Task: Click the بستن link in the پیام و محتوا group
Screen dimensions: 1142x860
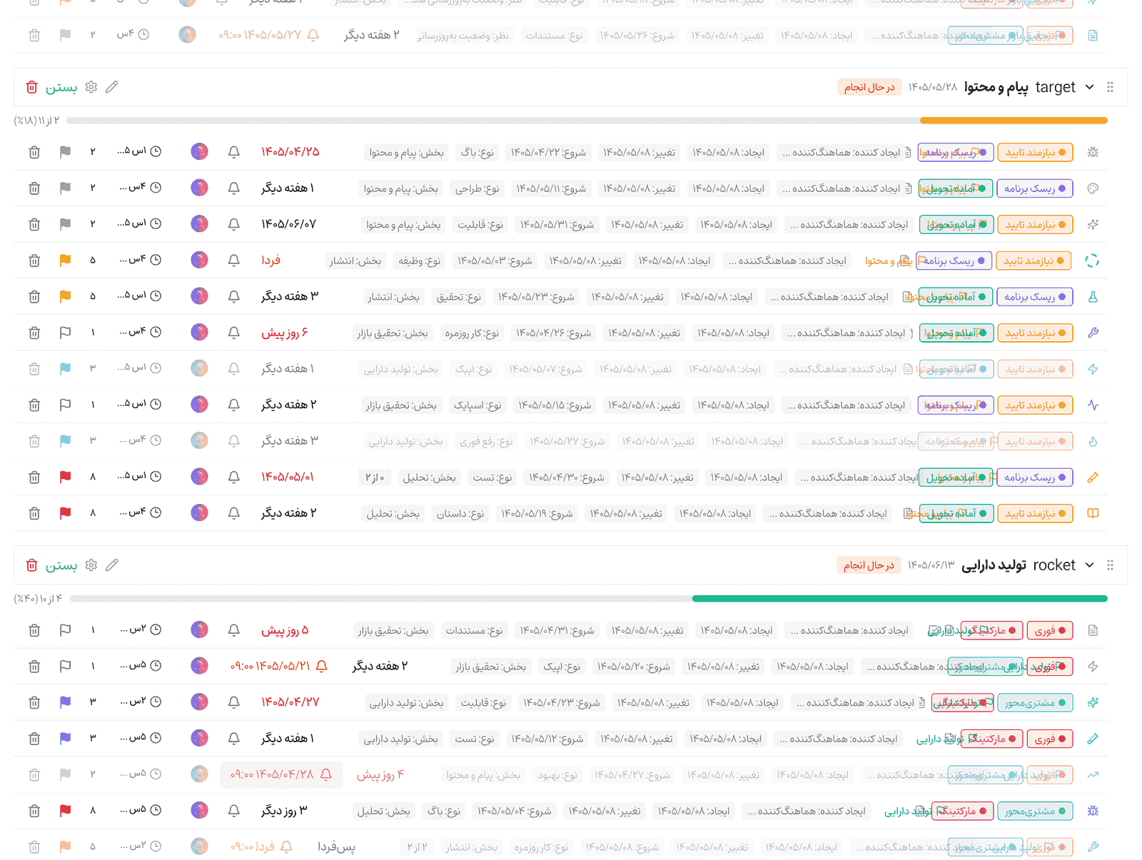Action: pyautogui.click(x=61, y=88)
